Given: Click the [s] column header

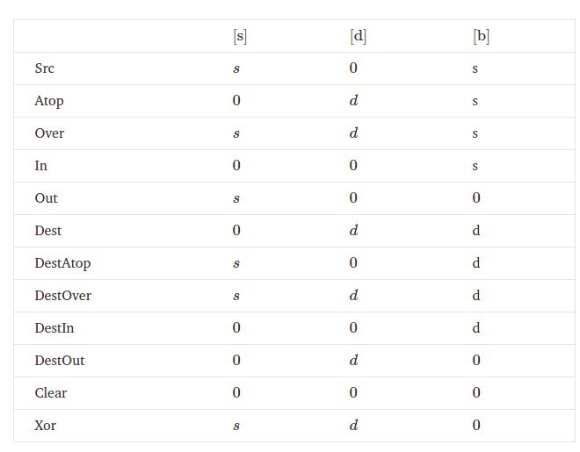Looking at the screenshot, I should 239,37.
